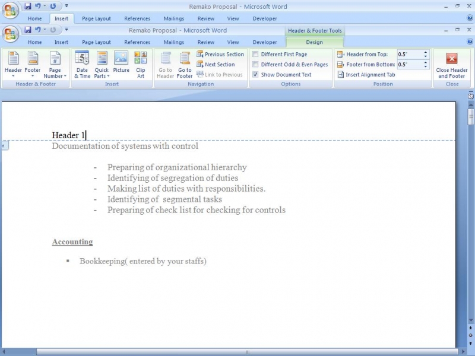Open the Footer dropdown gallery
Image resolution: width=475 pixels, height=356 pixels.
click(x=33, y=65)
